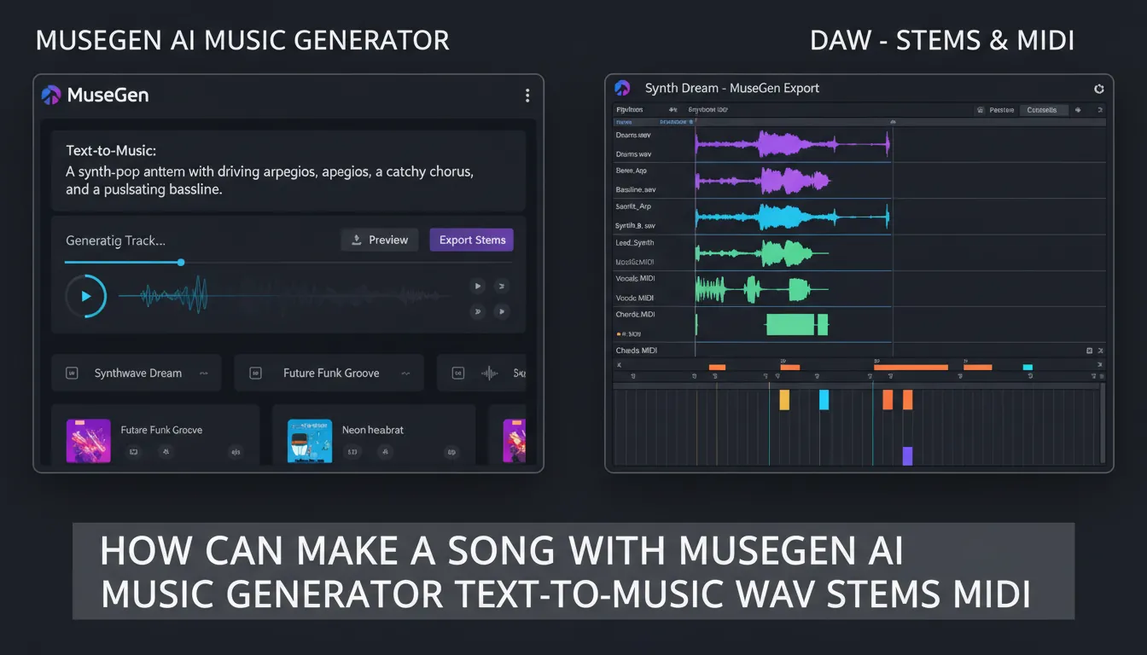The width and height of the screenshot is (1147, 655).
Task: Click the square expand icon in the Cheds MIDI header
Action: pyautogui.click(x=1089, y=351)
